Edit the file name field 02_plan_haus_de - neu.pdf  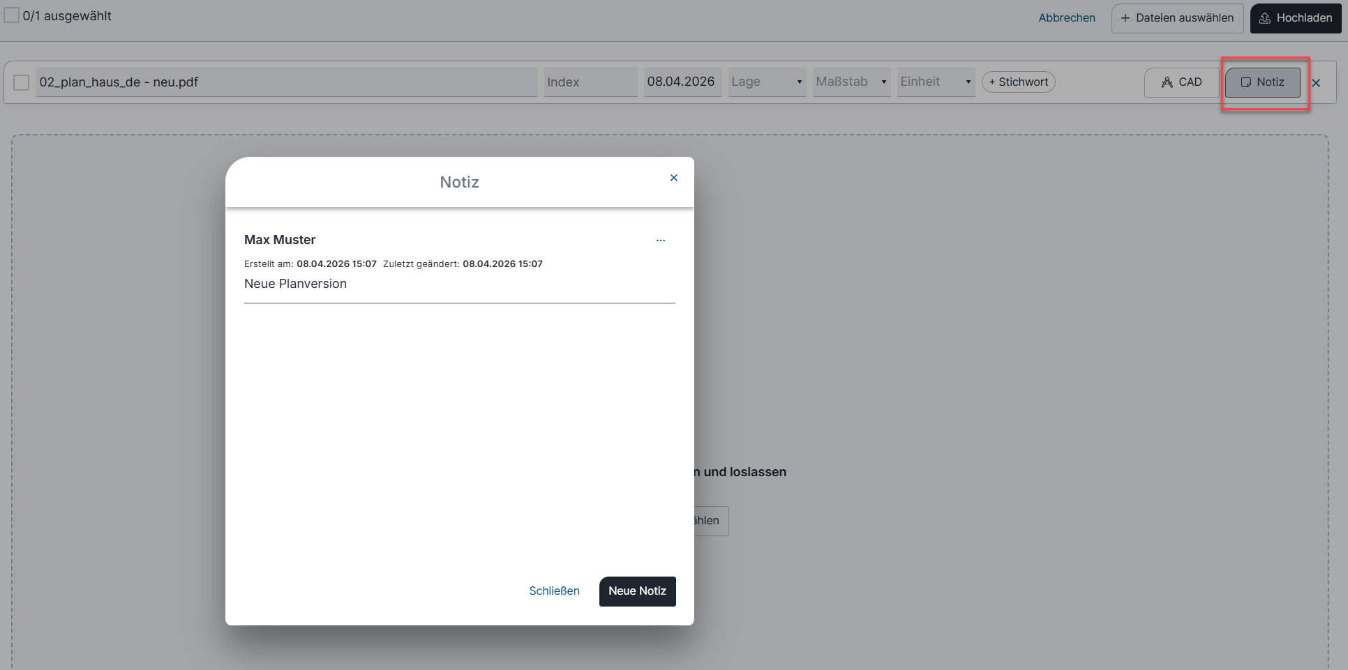pos(286,82)
